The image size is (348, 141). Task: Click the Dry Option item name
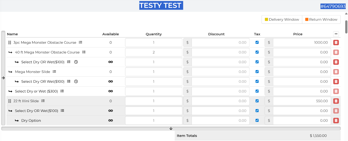[31, 121]
